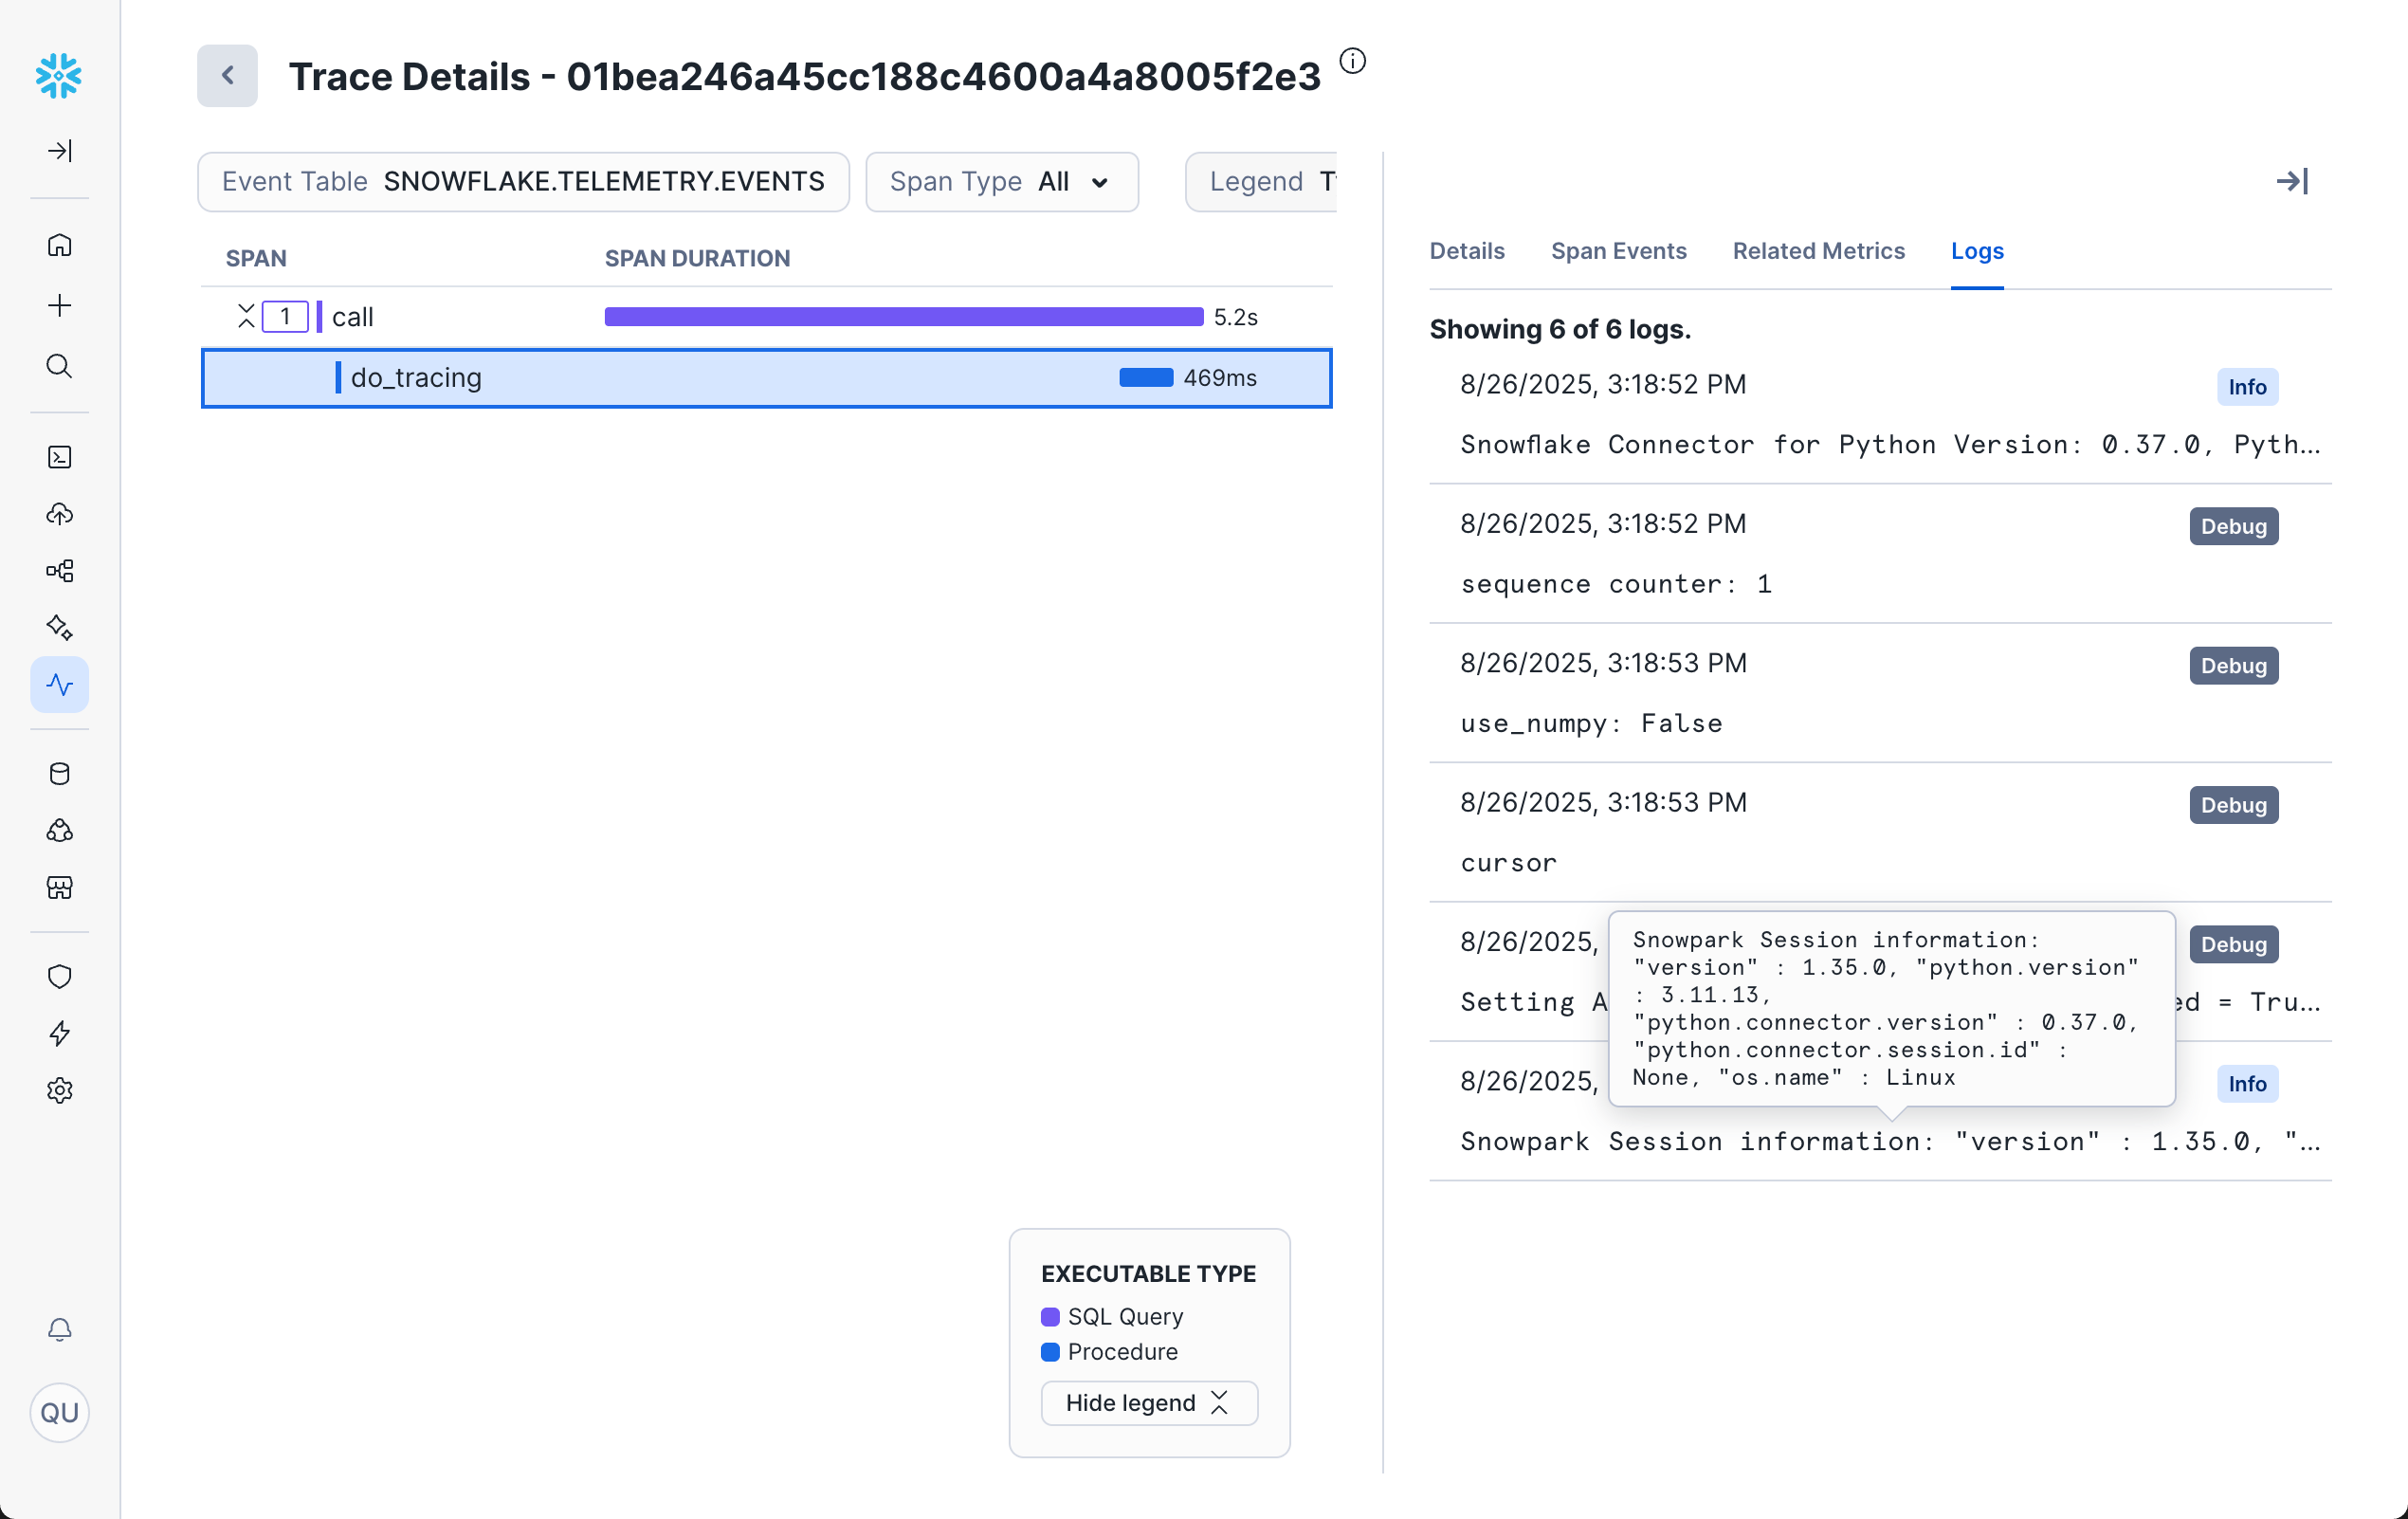Select the Worksheets terminal icon
The width and height of the screenshot is (2408, 1519).
59,457
